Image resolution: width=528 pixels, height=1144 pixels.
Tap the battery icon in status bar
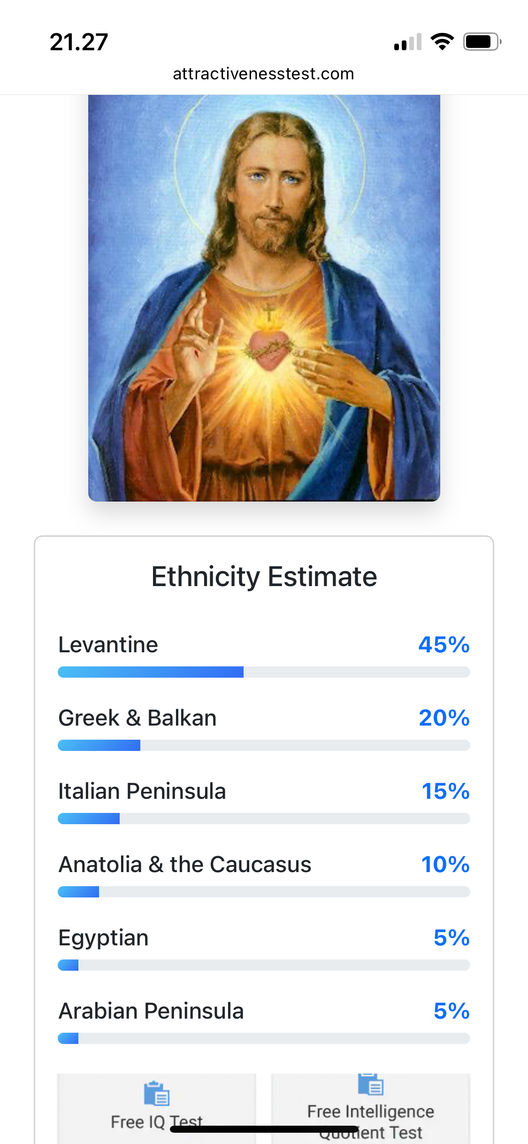click(x=482, y=42)
